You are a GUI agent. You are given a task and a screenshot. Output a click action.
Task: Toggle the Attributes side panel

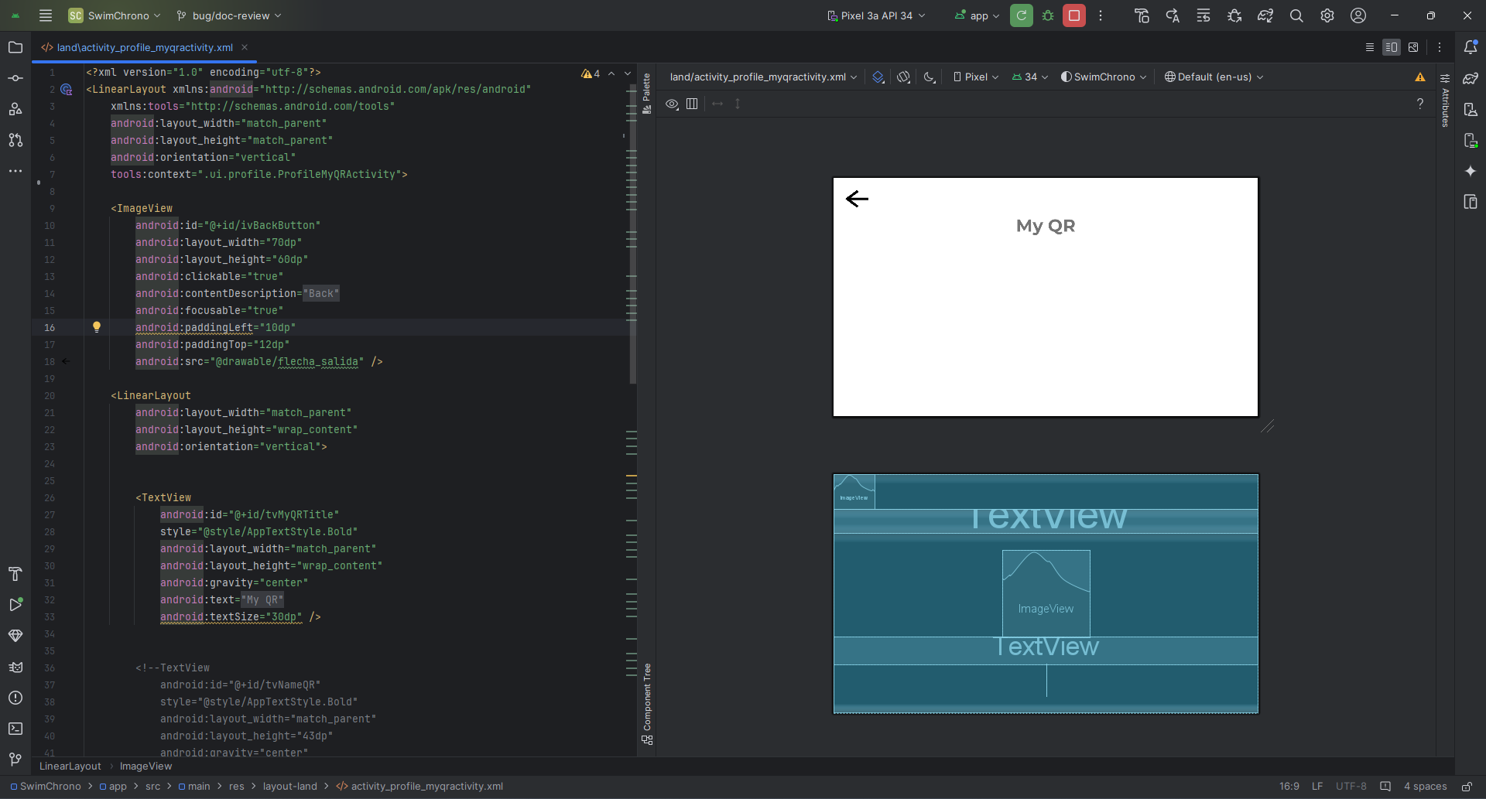pos(1445,101)
